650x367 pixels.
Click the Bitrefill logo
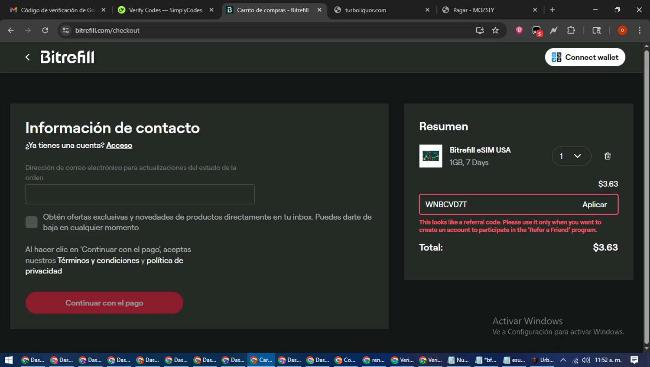coord(67,57)
